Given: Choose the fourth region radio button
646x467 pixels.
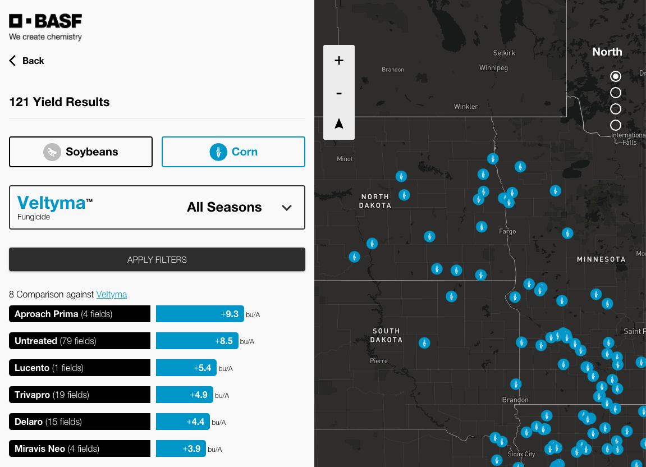Looking at the screenshot, I should pyautogui.click(x=616, y=125).
